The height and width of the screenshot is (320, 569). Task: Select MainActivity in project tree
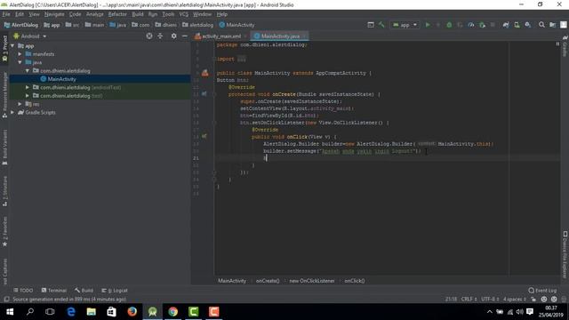[61, 79]
